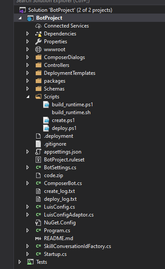Click the README.md markdown icon
This screenshot has width=165, height=269.
coord(38,238)
